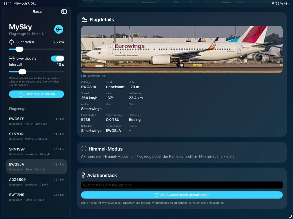Click the 25 km radius value
Viewport: 293px width, 219px height.
58,42
